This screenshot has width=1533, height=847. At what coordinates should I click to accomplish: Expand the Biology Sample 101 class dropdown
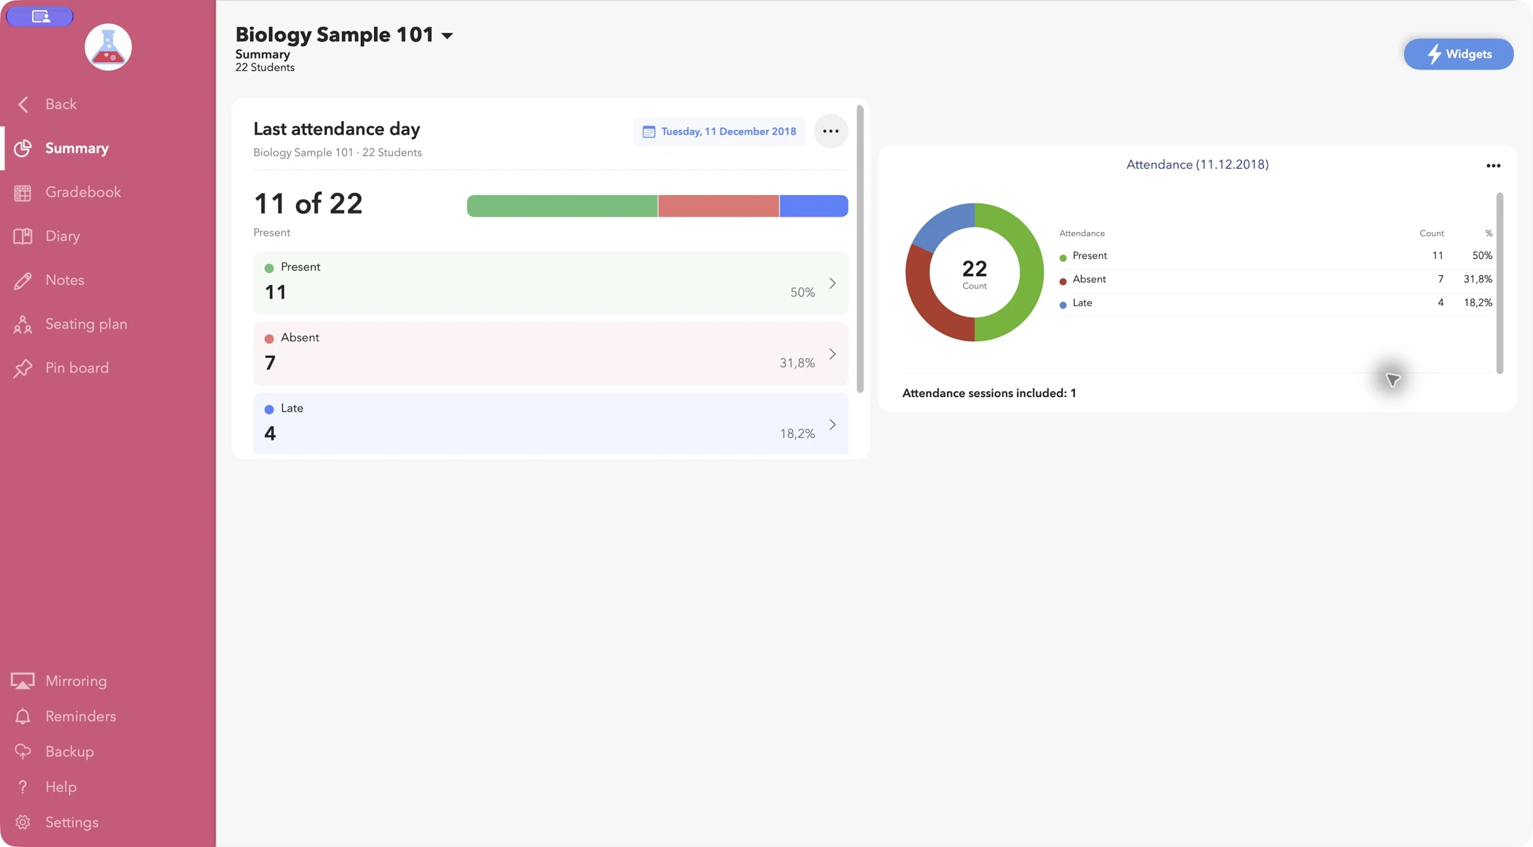tap(447, 36)
